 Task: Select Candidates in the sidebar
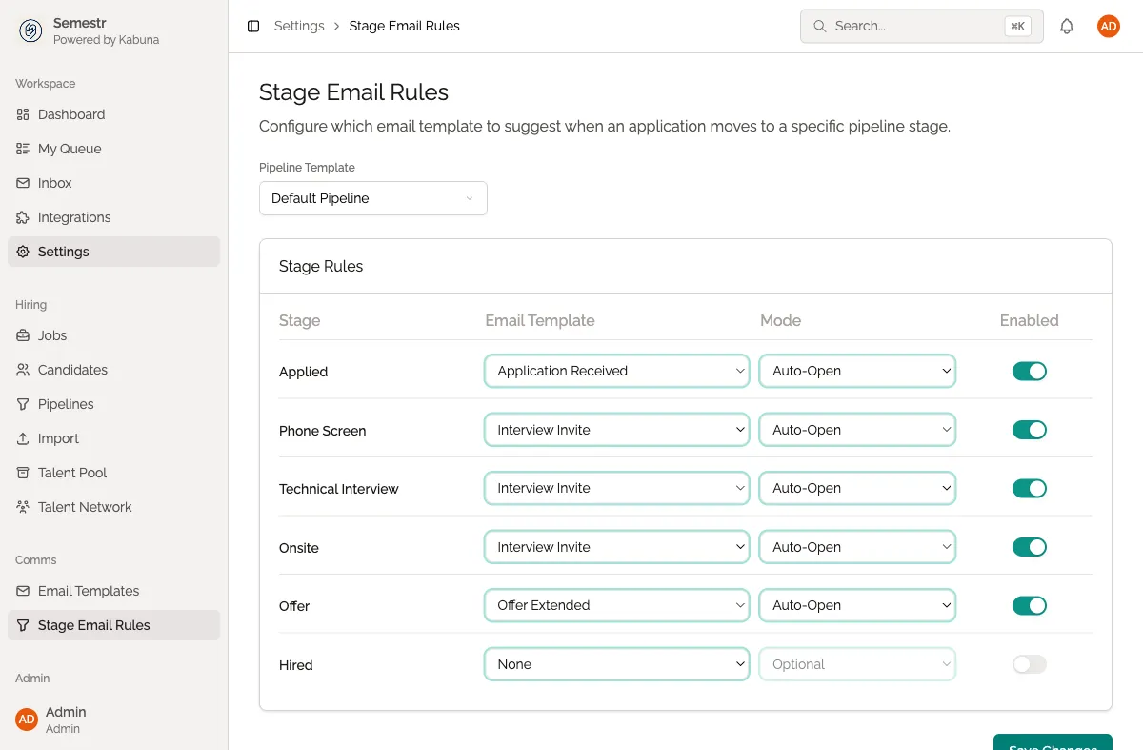point(72,370)
